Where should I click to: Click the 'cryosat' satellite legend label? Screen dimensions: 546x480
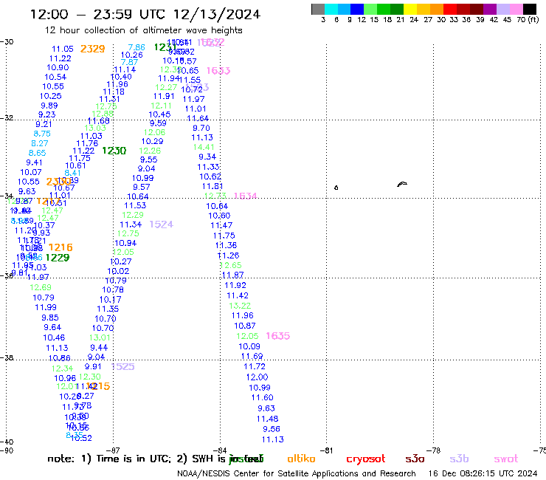click(366, 459)
